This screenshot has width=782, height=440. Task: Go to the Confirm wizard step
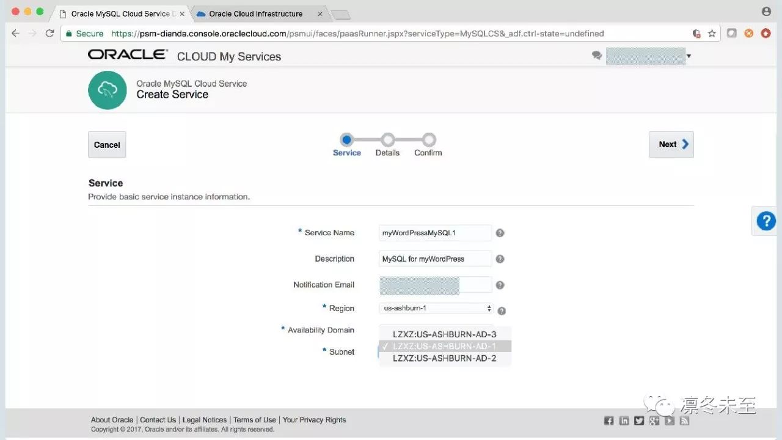pyautogui.click(x=428, y=145)
